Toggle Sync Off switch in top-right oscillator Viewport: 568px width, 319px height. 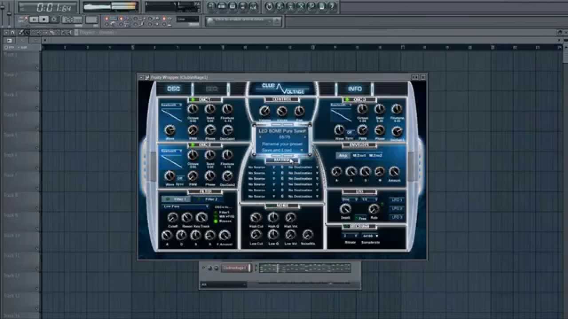(x=350, y=132)
